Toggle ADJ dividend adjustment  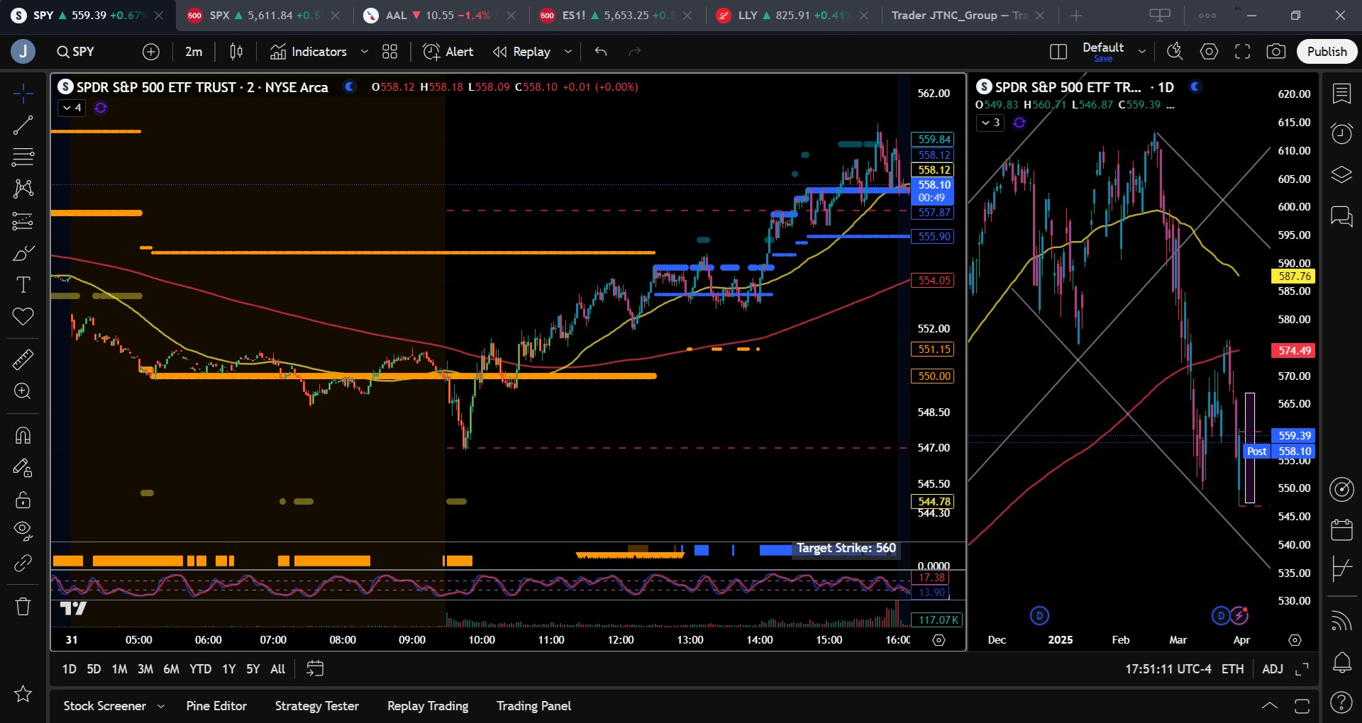1273,669
